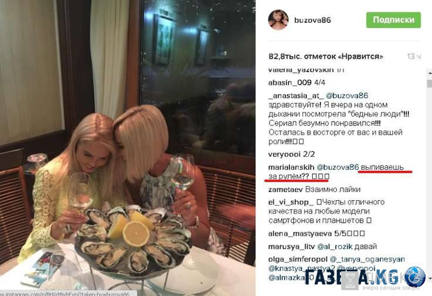Screen dimensions: 432x296
Task: Click the @_tanya_oganesyan mention
Action: 367,260
